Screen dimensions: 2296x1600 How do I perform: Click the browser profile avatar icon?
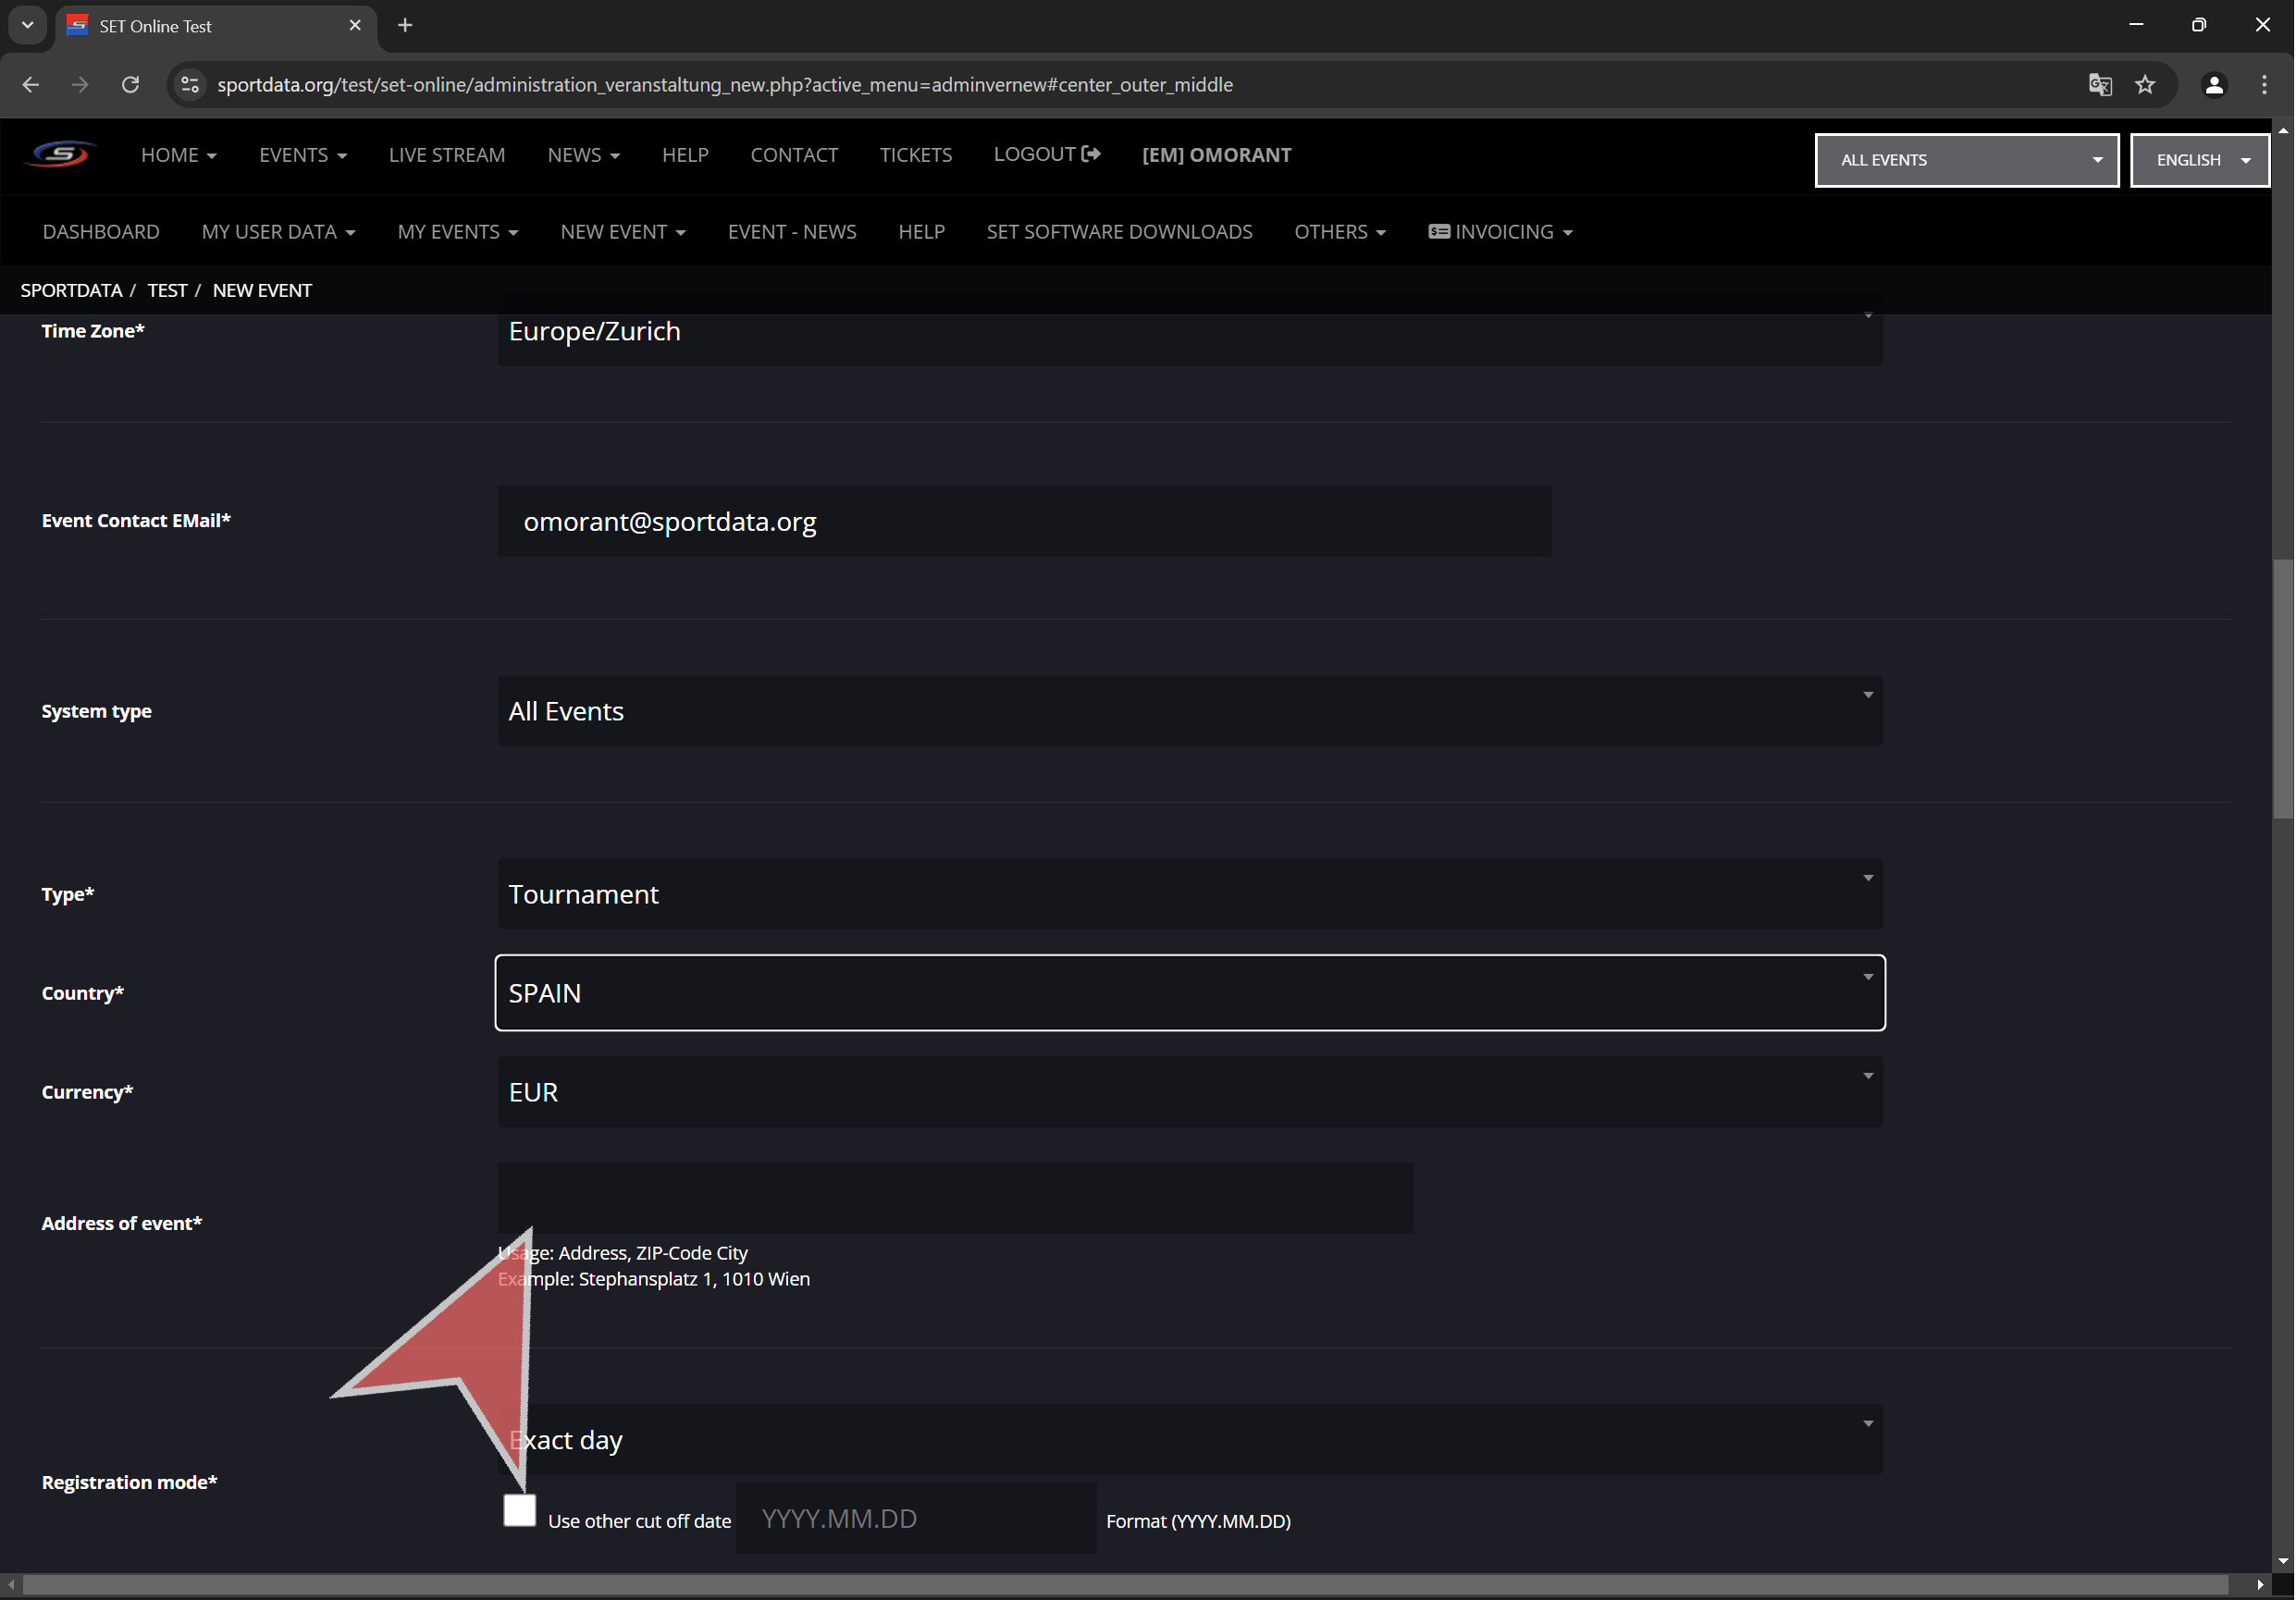click(2214, 85)
